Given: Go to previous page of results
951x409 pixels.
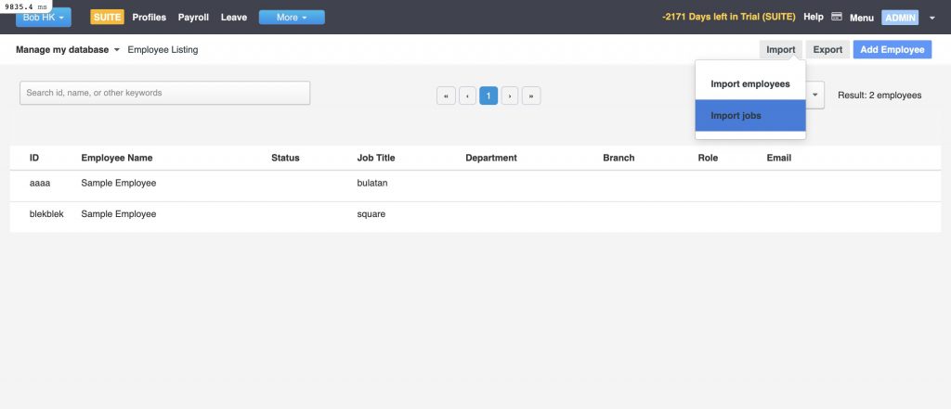Looking at the screenshot, I should [x=467, y=96].
